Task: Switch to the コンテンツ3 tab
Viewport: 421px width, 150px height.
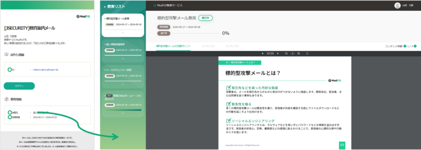Action: click(232, 46)
